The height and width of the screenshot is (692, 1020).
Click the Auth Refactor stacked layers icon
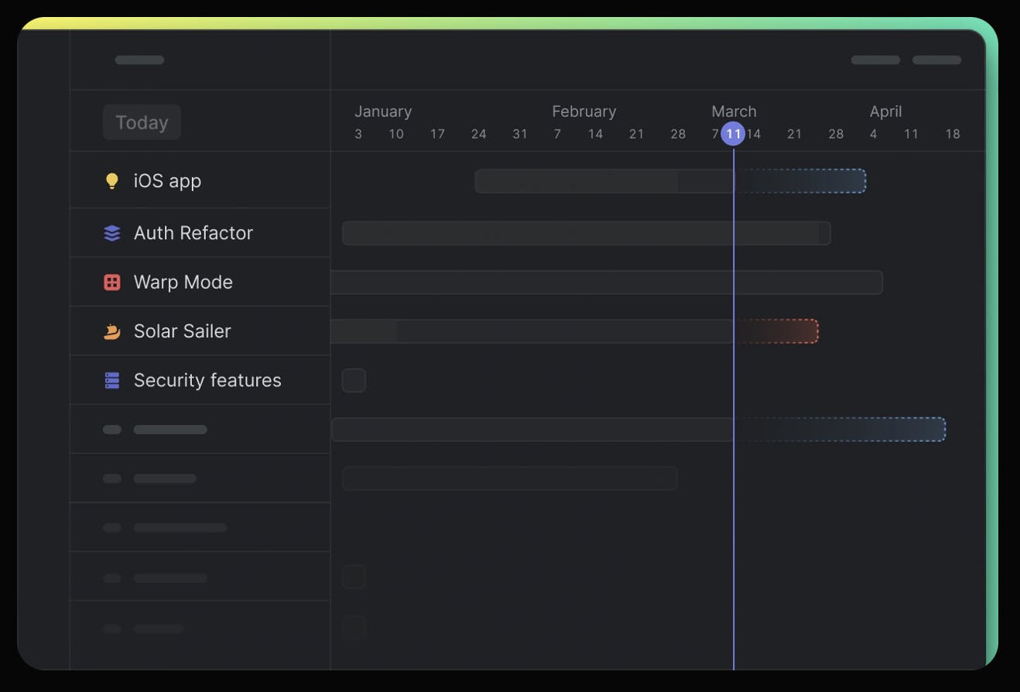pyautogui.click(x=112, y=233)
